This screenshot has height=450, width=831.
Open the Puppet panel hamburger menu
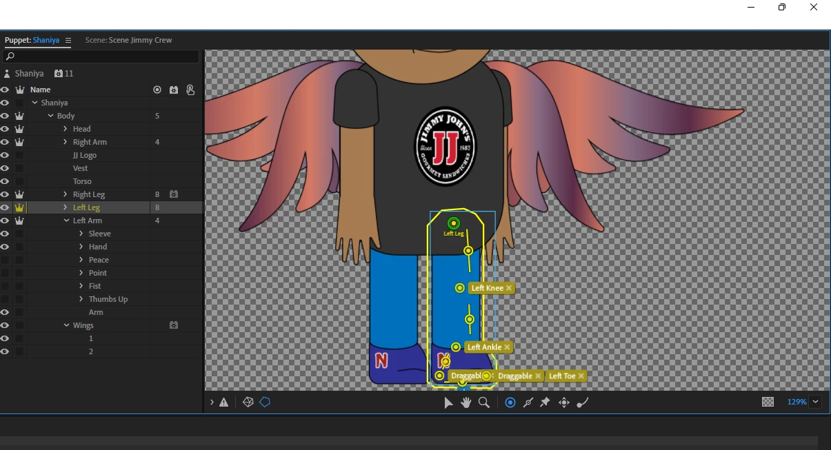[68, 40]
